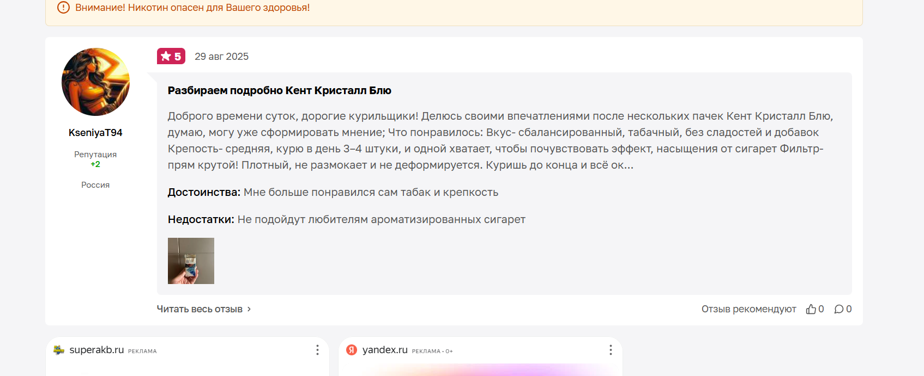Viewport: 924px width, 376px height.
Task: Open the superakb.ru ad options menu
Action: click(x=317, y=350)
